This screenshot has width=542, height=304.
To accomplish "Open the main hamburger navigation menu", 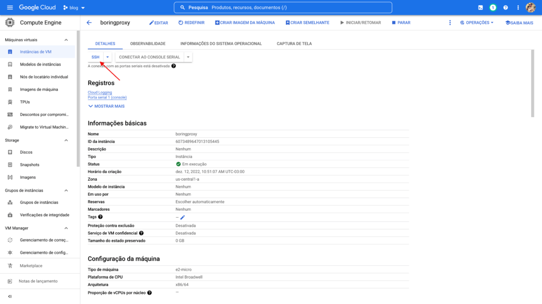I will tap(10, 7).
